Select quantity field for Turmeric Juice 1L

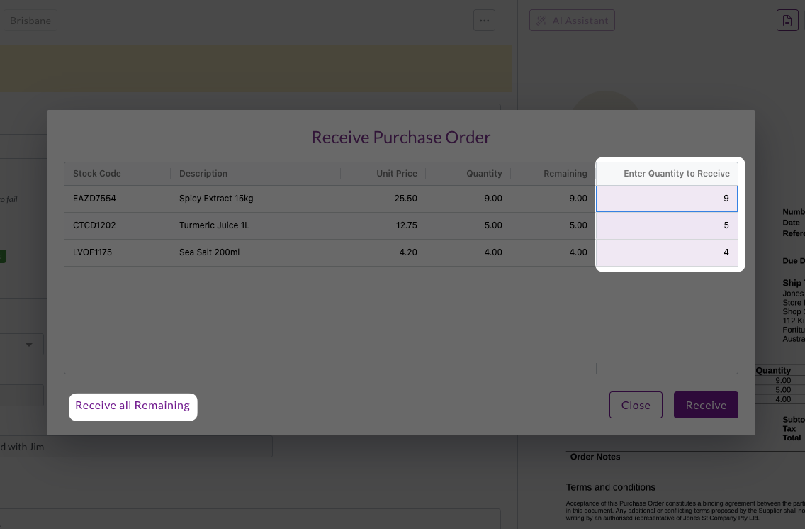pos(666,225)
